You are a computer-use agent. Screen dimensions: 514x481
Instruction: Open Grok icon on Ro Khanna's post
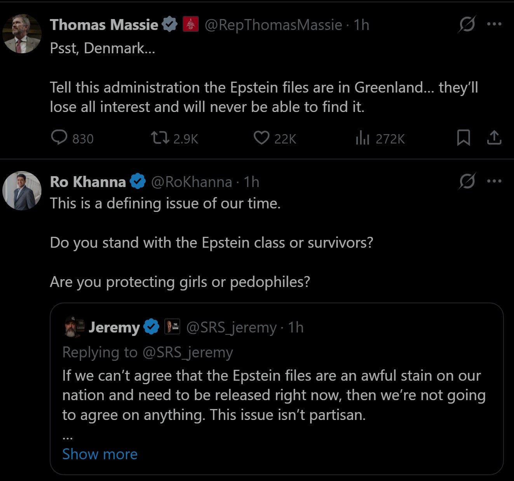(x=467, y=181)
